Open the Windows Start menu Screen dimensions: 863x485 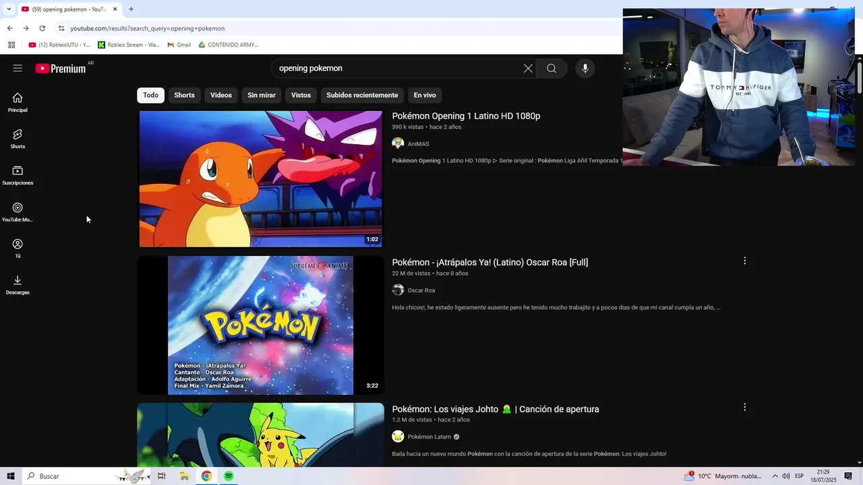[11, 476]
